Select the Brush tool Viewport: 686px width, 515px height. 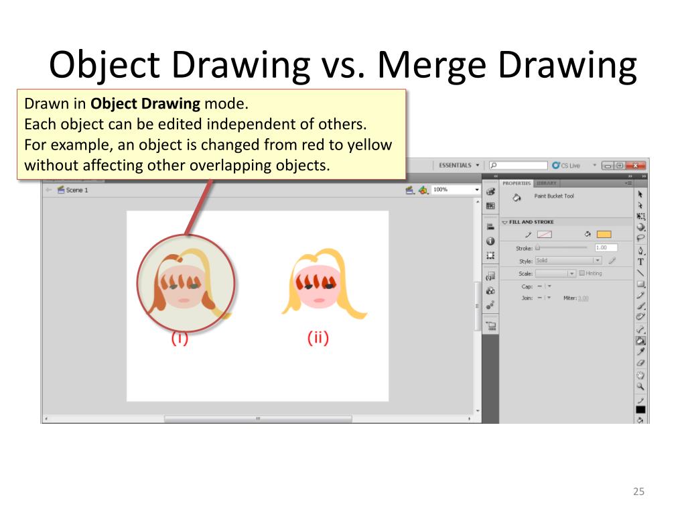coord(640,306)
